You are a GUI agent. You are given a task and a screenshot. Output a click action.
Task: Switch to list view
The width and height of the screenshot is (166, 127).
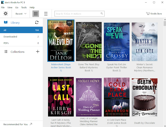click(46, 14)
